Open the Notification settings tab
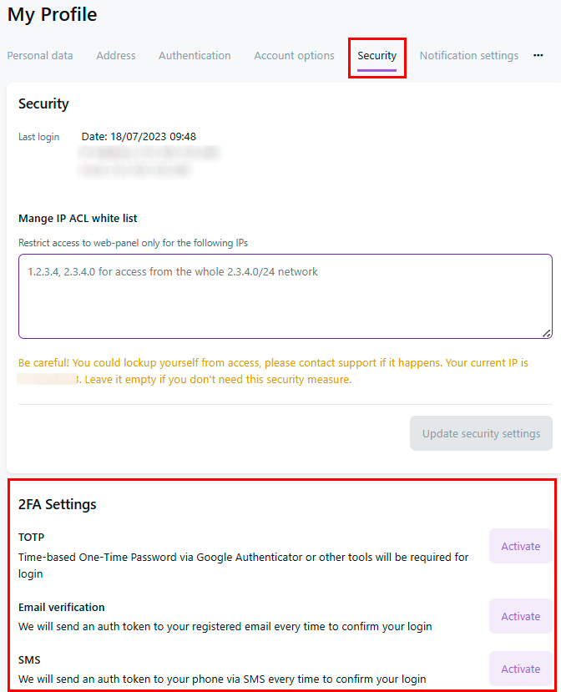Viewport: 561px width, 692px height. click(x=468, y=56)
